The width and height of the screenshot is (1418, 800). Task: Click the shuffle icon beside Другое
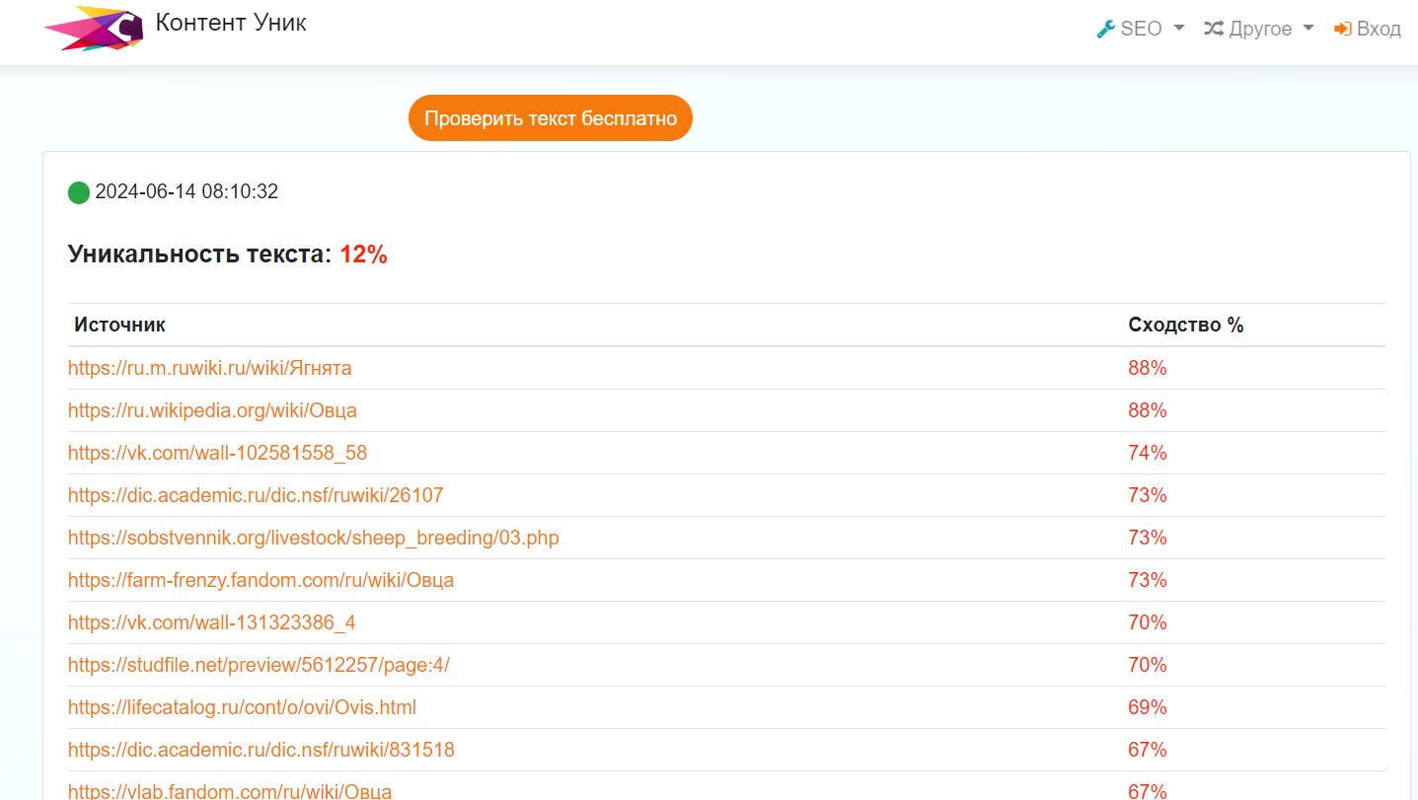point(1214,29)
